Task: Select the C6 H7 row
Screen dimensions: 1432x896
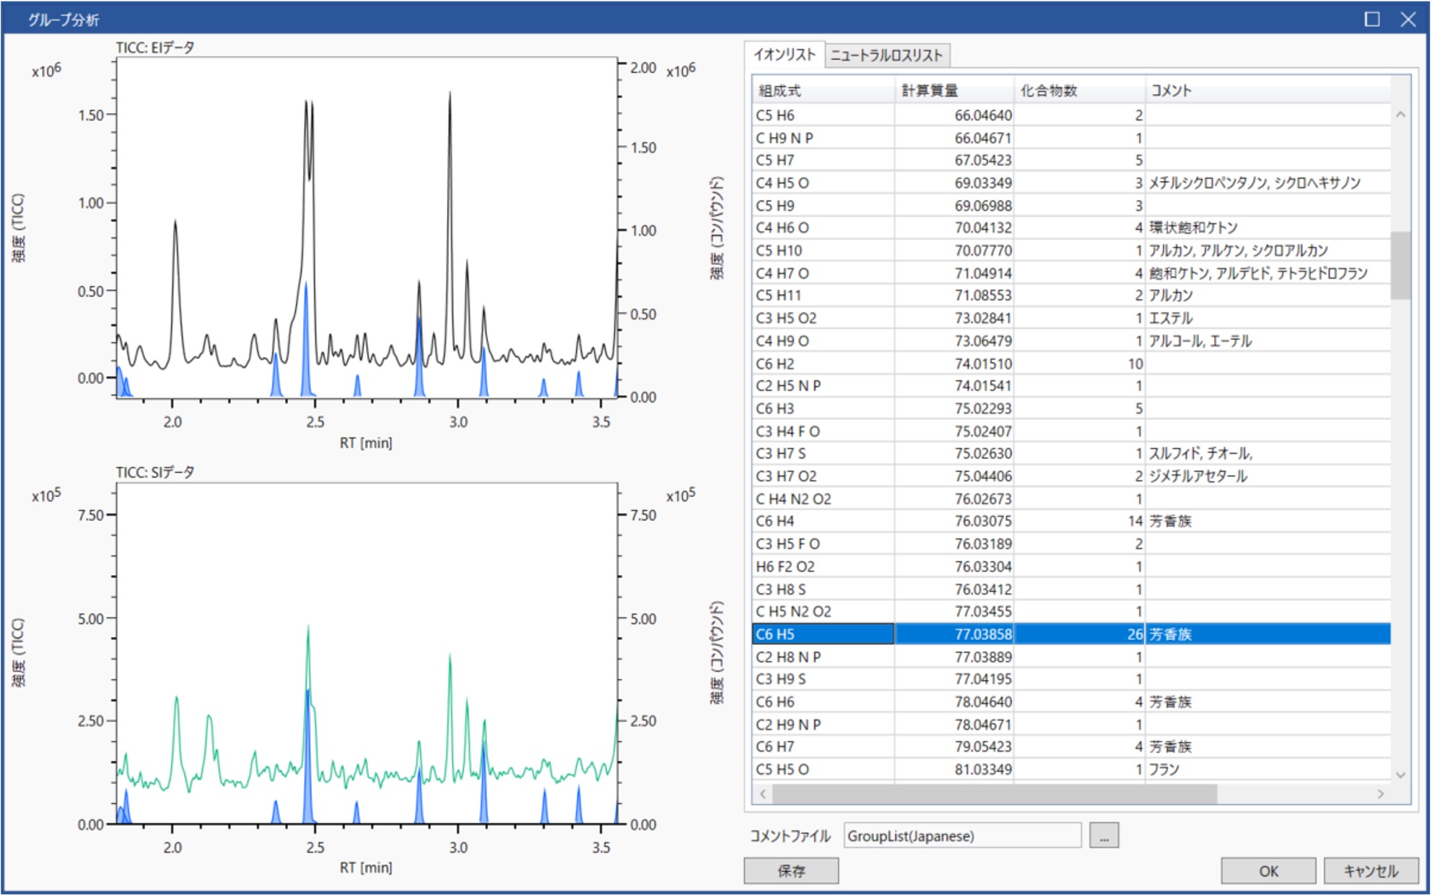Action: point(1071,747)
